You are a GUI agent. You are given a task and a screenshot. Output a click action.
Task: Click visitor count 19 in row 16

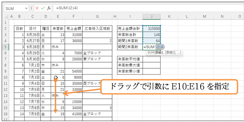(x=58, y=114)
